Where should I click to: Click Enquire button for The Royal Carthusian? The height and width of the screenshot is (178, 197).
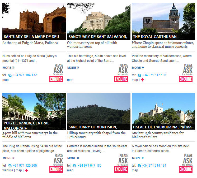click(x=186, y=79)
